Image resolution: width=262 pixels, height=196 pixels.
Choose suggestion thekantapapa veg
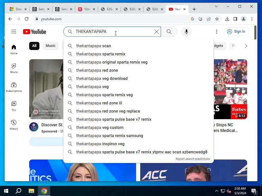click(x=138, y=87)
